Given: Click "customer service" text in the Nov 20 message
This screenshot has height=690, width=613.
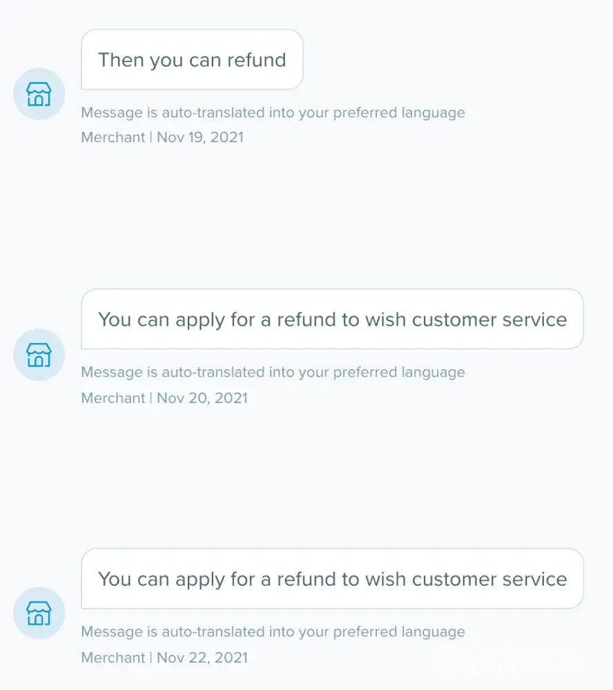Looking at the screenshot, I should tap(489, 320).
